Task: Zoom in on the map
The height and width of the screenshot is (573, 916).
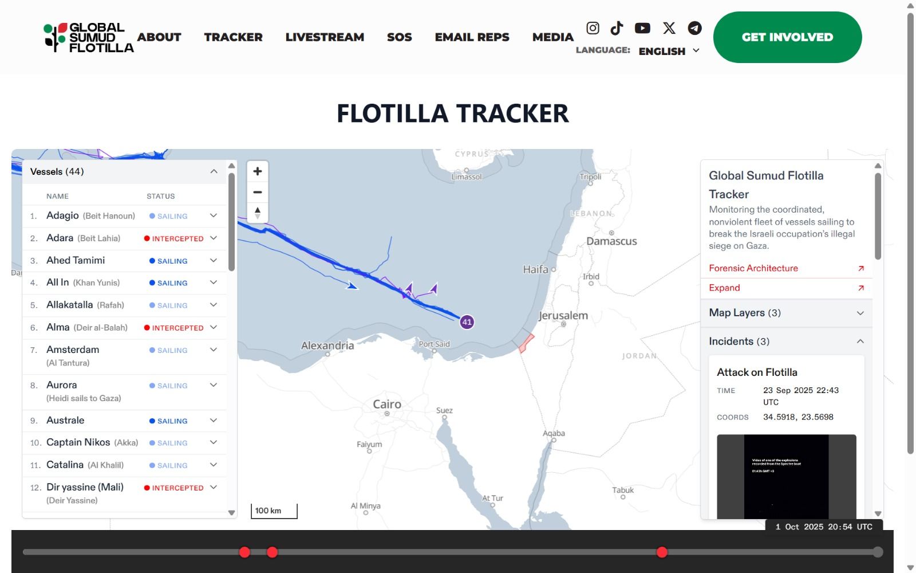Action: 258,171
